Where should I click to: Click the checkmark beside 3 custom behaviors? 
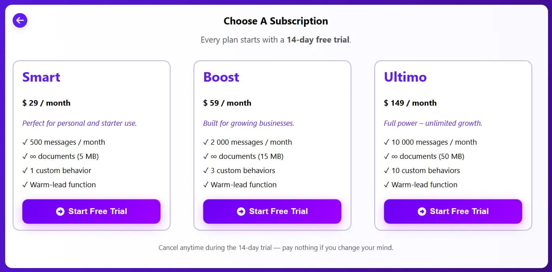pyautogui.click(x=205, y=170)
